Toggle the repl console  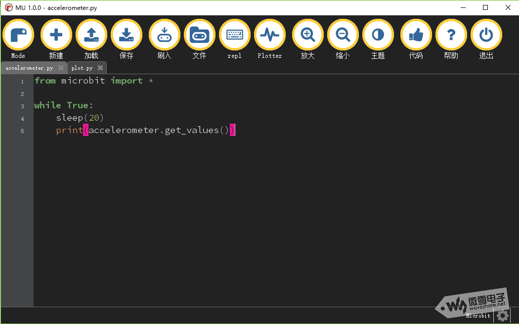(x=234, y=35)
